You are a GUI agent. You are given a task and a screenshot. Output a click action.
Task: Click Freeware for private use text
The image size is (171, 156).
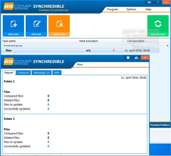(53, 10)
